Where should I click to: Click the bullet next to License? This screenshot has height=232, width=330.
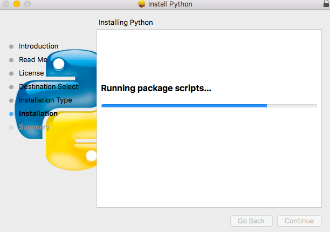(x=11, y=73)
